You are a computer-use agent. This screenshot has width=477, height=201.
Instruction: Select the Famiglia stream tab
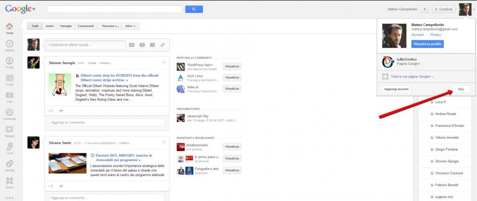[66, 26]
